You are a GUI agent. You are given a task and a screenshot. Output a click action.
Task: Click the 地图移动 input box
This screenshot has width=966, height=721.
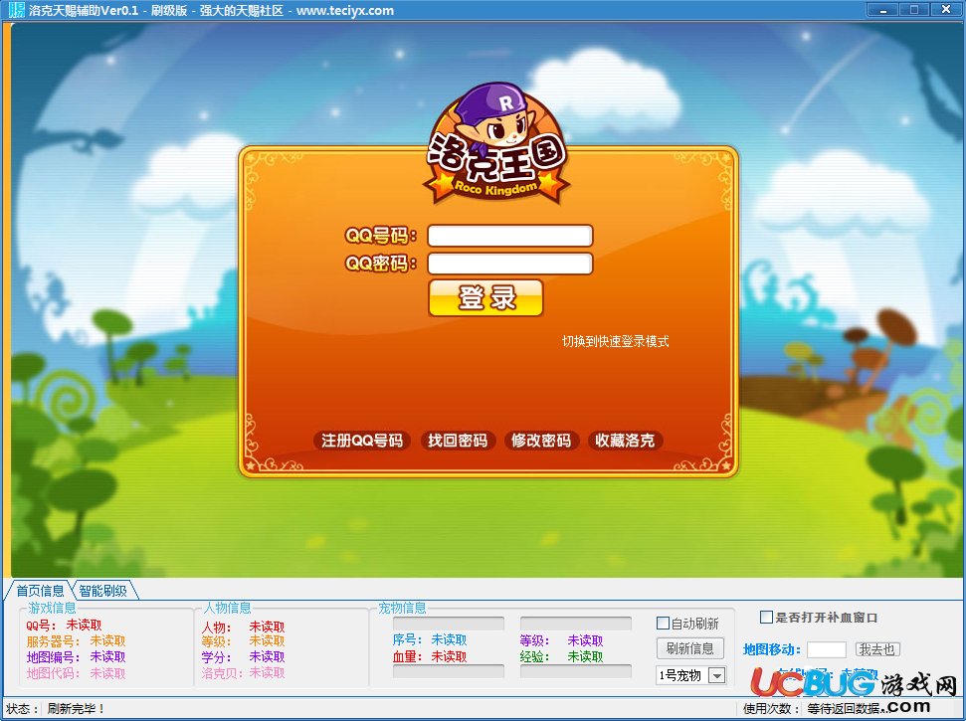pos(826,649)
